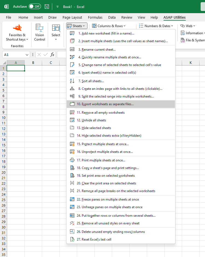The width and height of the screenshot is (205, 257).
Task: Open the Information dropdown
Action: (193, 33)
